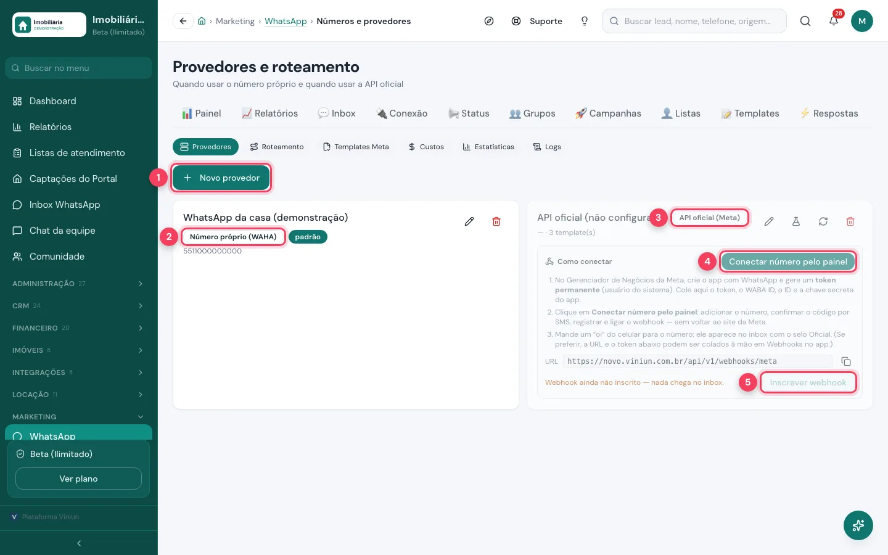Switch to Status tab
The image size is (888, 555).
pyautogui.click(x=469, y=113)
